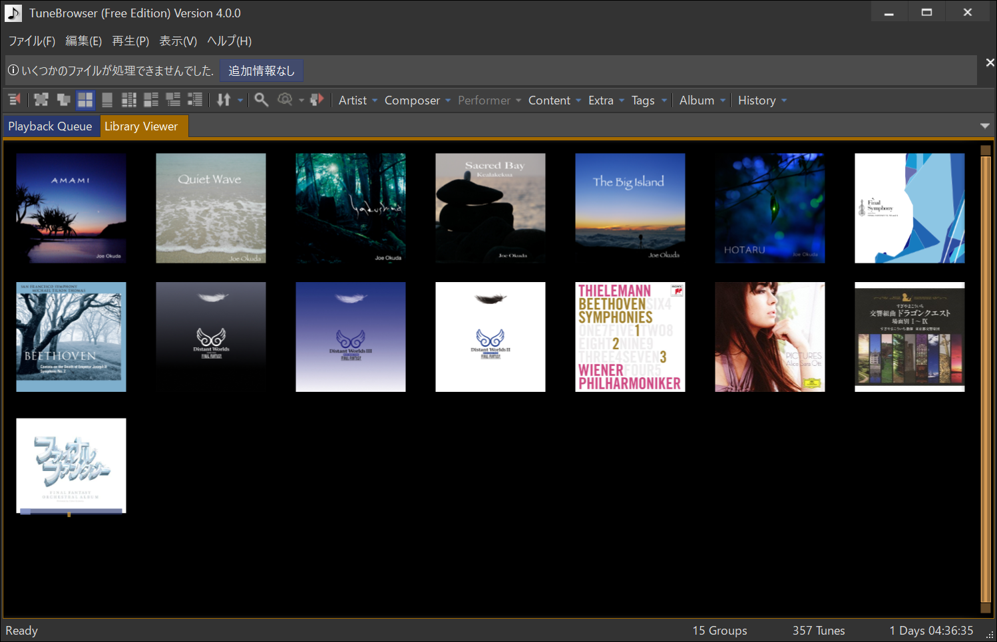
Task: Open the Composer filter dropdown
Action: [x=417, y=100]
